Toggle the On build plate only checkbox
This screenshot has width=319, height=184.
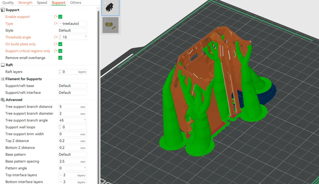tap(60, 44)
